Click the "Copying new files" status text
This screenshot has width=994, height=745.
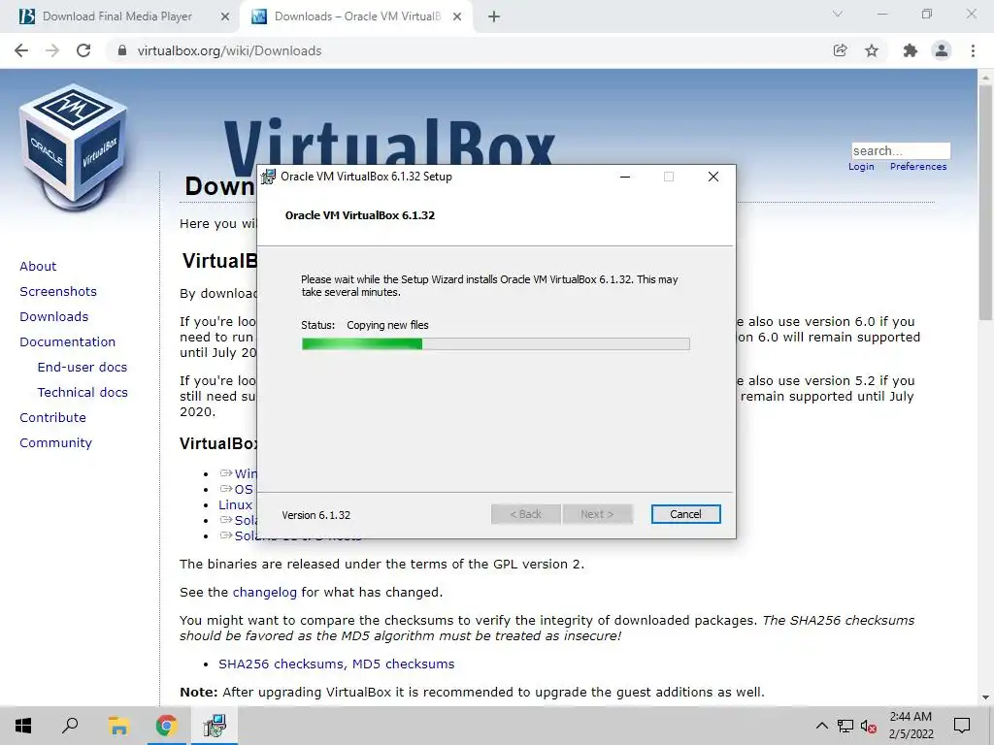point(387,325)
